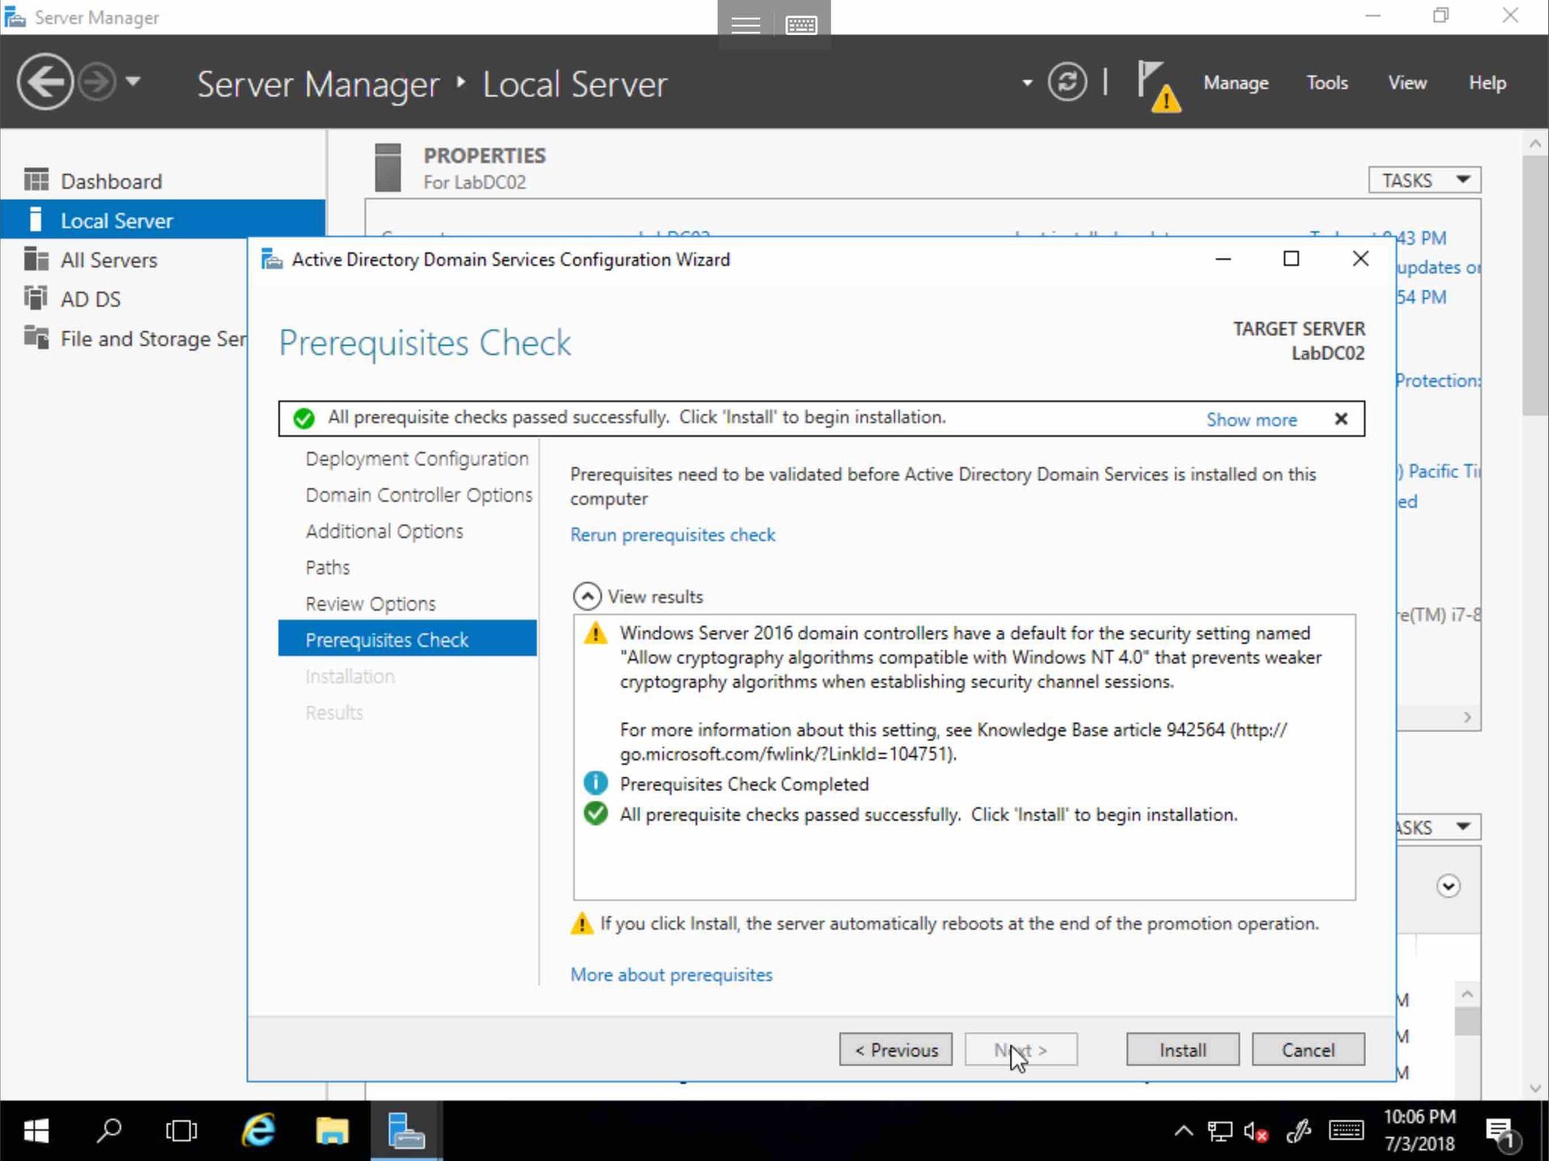Select All Servers in the sidebar
Viewport: 1549px width, 1161px height.
[x=124, y=259]
